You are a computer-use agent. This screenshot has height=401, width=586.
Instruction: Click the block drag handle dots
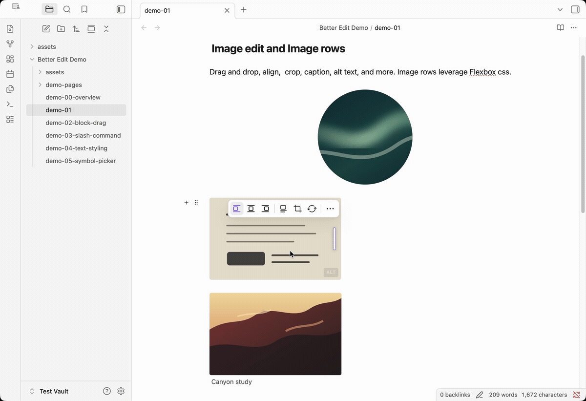point(196,202)
